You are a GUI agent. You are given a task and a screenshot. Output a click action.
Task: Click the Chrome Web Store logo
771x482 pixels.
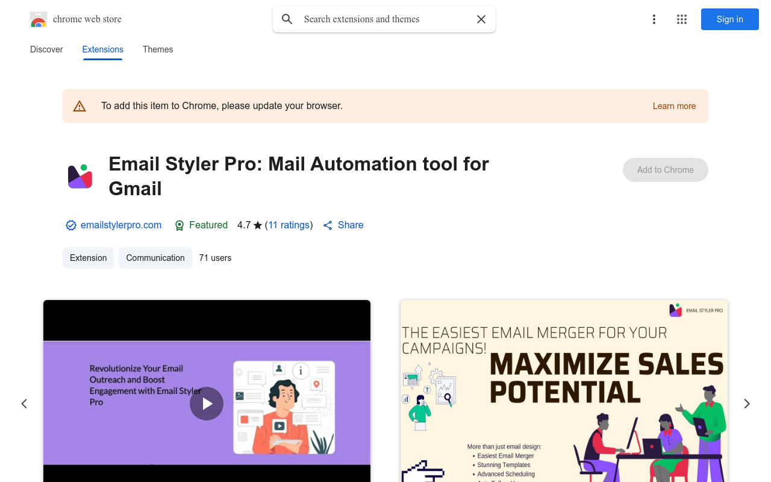coord(39,19)
